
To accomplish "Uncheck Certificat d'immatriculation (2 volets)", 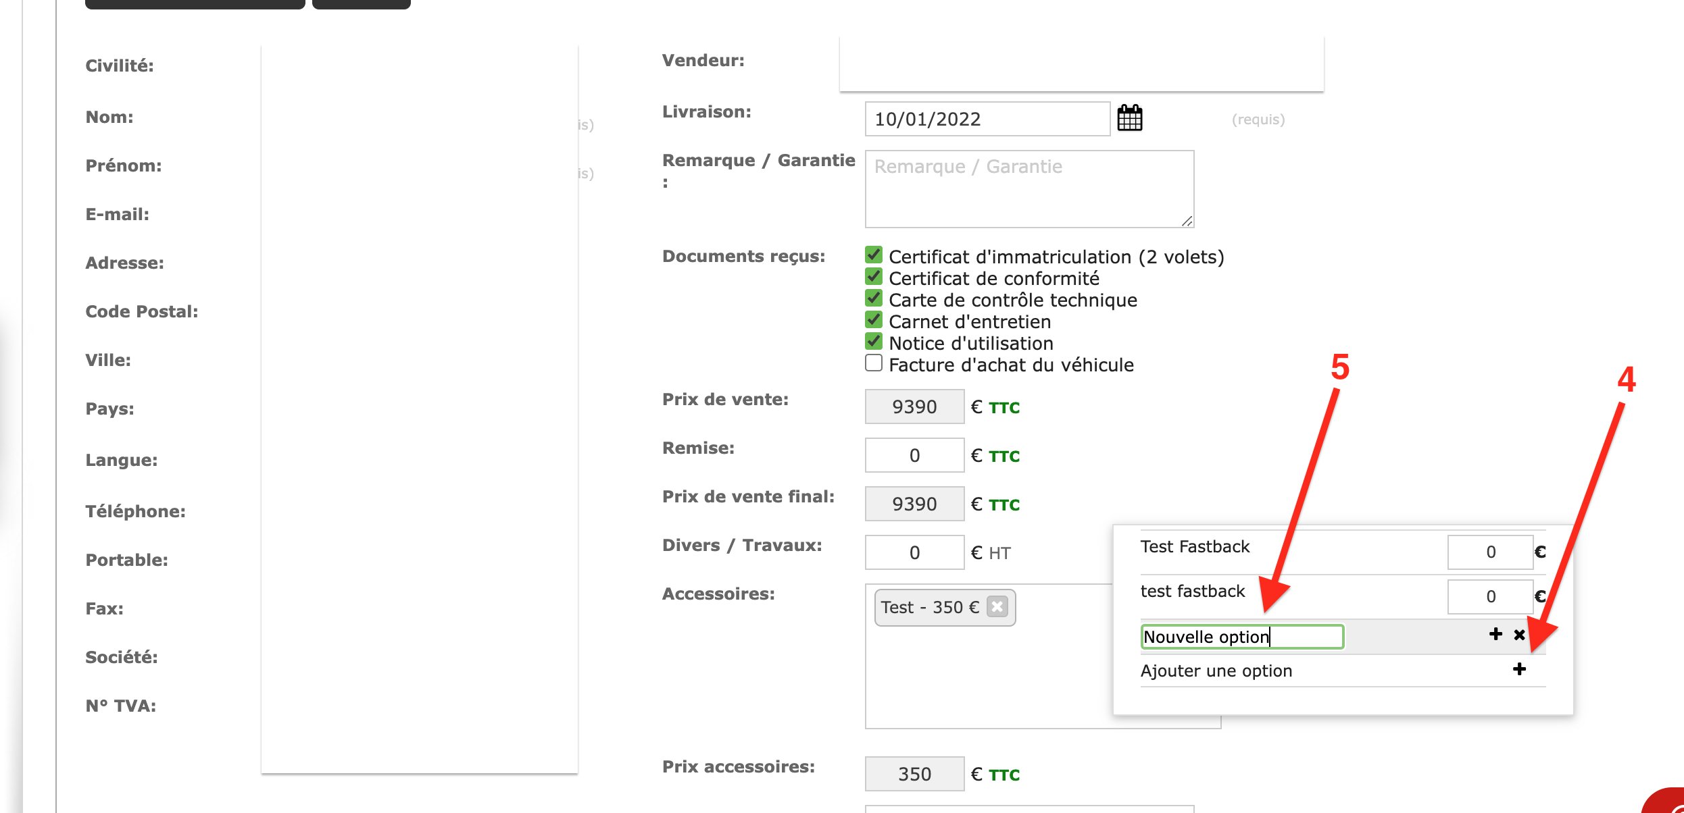I will (874, 255).
